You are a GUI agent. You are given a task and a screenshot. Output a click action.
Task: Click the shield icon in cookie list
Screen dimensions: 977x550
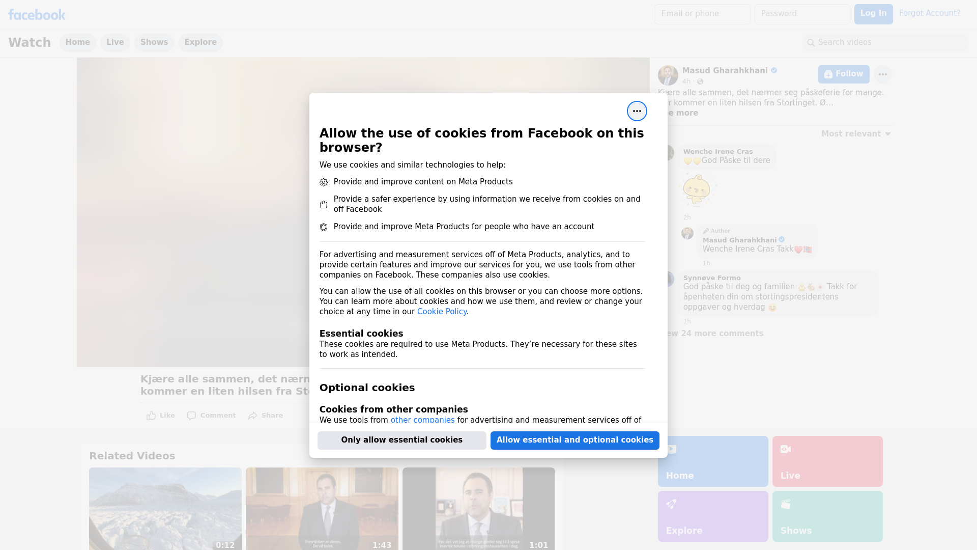coord(324,227)
